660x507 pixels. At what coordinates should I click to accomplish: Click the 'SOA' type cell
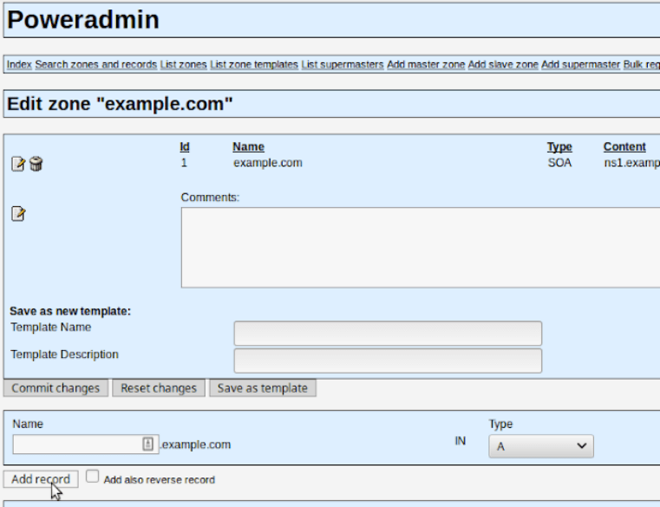tap(559, 163)
